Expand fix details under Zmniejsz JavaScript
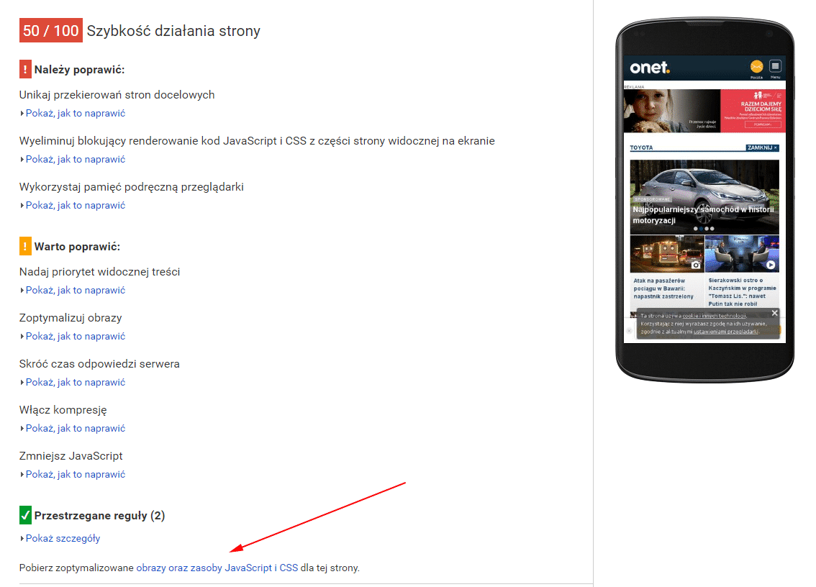The height and width of the screenshot is (587, 816). click(75, 474)
